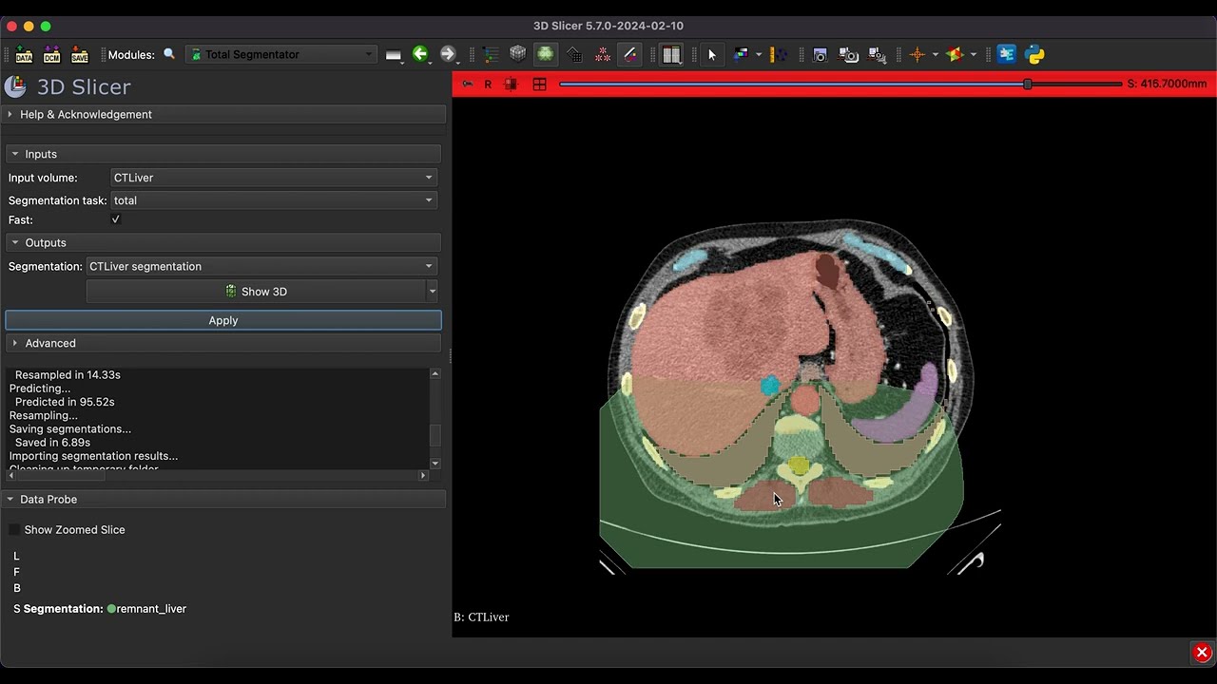The height and width of the screenshot is (684, 1217).
Task: Enable Show Zoomed Slice checkbox
Action: pyautogui.click(x=14, y=530)
